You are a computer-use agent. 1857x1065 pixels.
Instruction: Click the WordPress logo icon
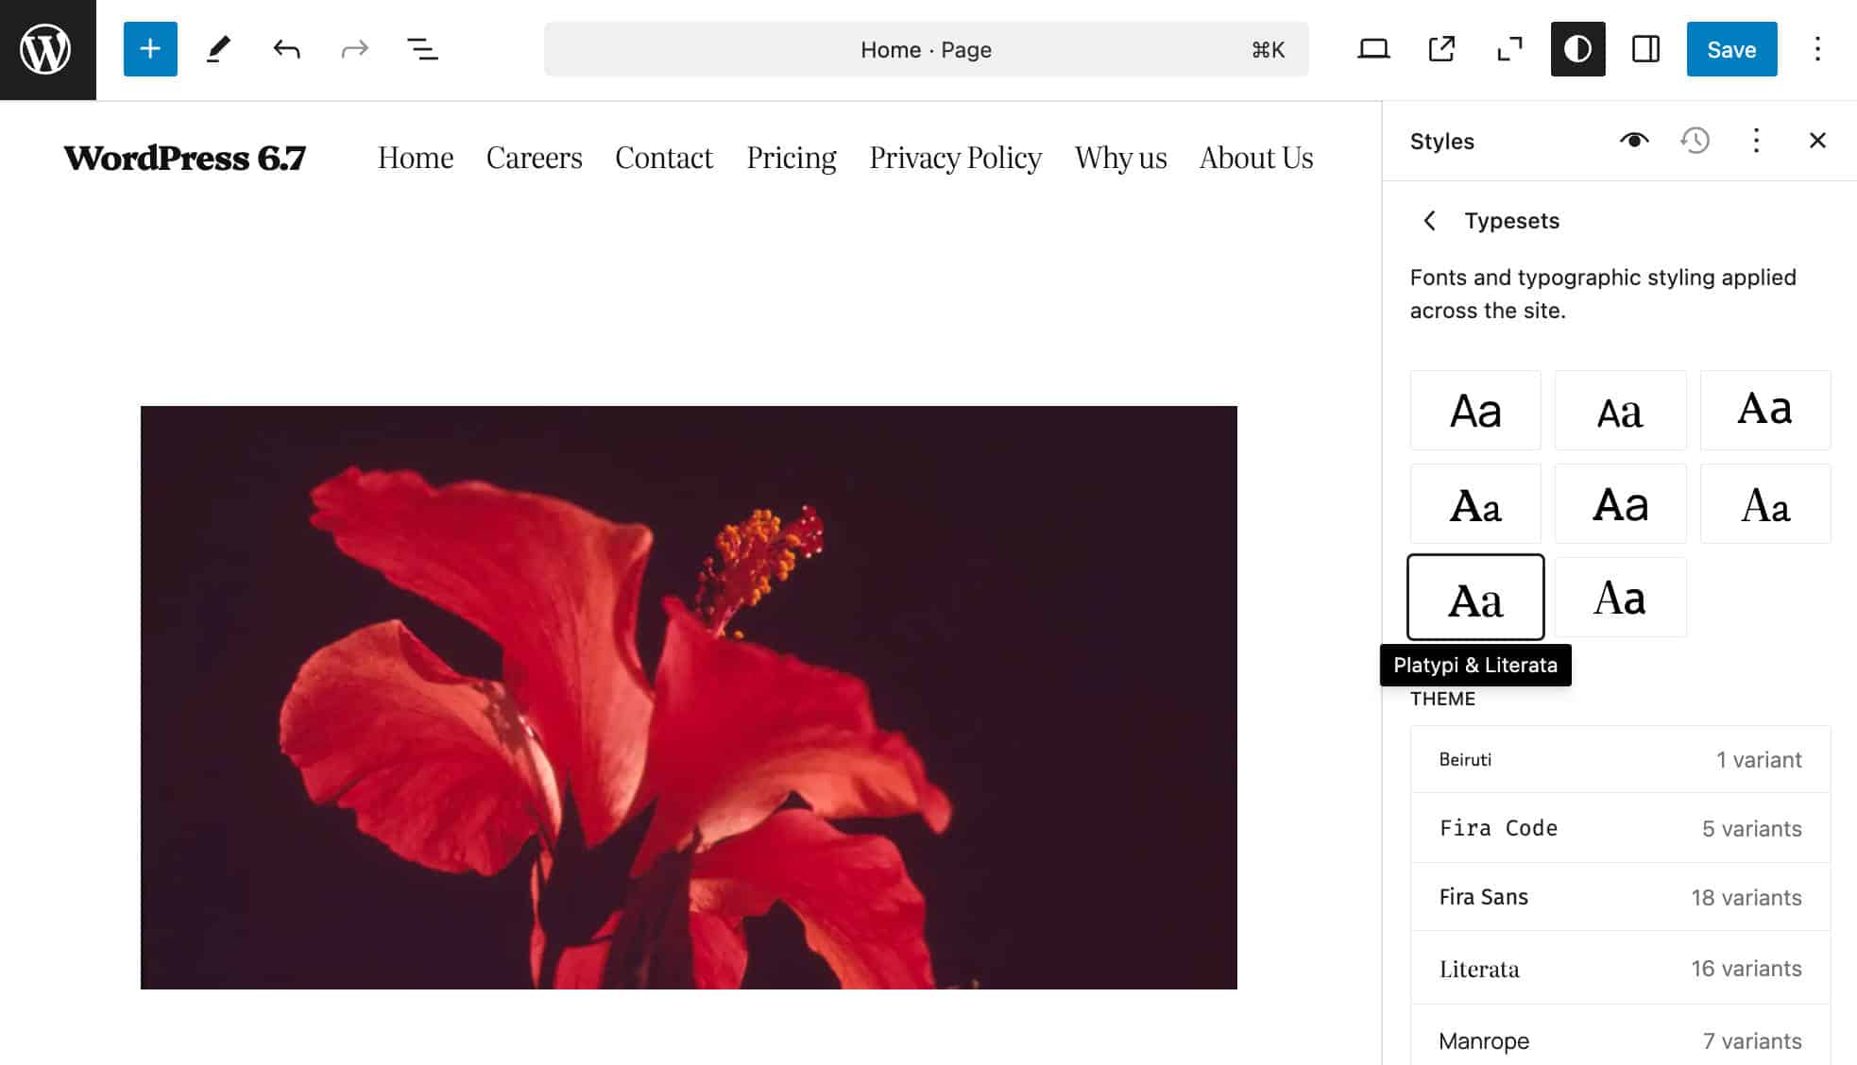click(x=47, y=48)
